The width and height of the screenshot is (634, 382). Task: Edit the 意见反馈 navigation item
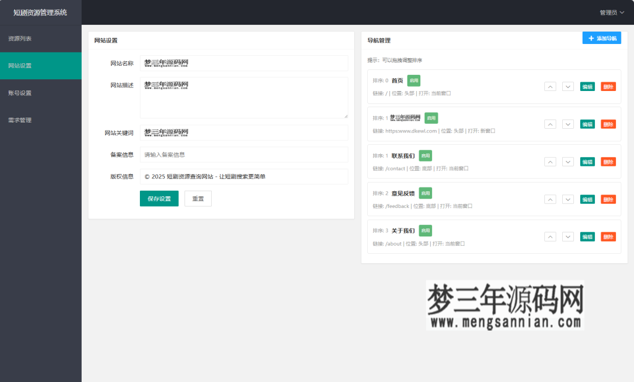(x=587, y=199)
